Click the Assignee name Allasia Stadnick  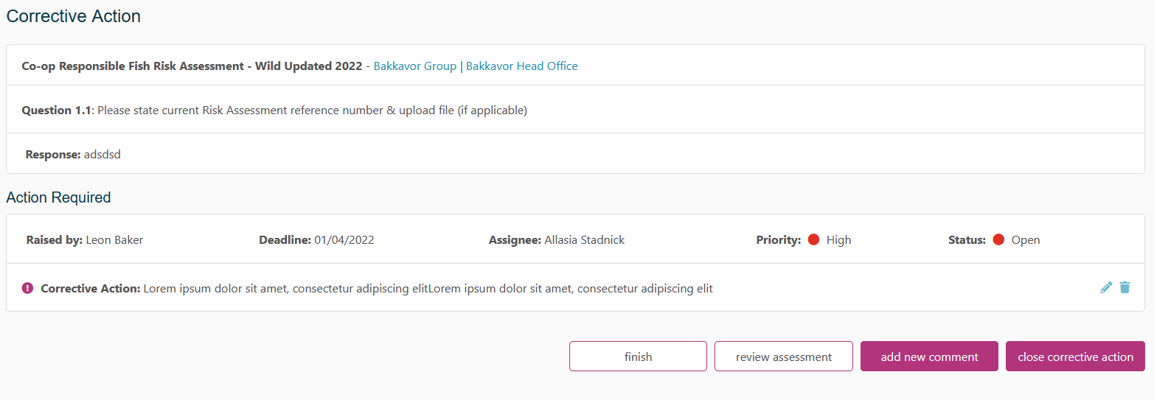tap(584, 240)
